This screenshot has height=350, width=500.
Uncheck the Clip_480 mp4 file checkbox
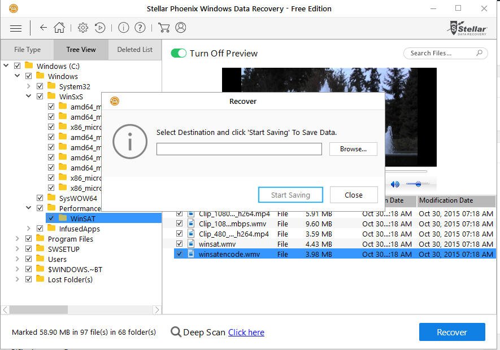click(180, 234)
